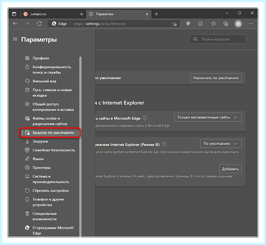The height and width of the screenshot is (245, 266).
Task: Click the Forward navigation arrow
Action: pyautogui.click(x=27, y=24)
